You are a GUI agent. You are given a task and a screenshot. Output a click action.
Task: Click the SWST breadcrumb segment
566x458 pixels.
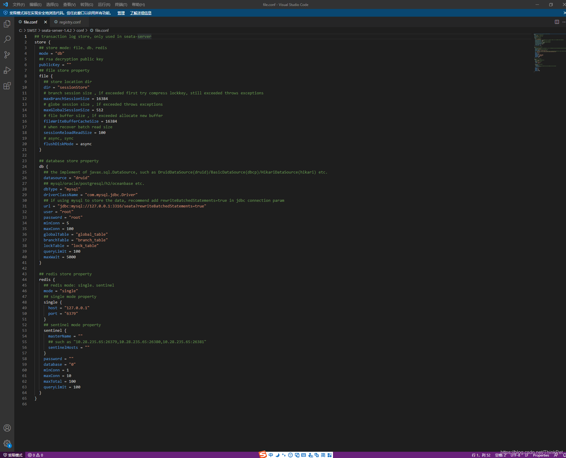(x=32, y=30)
